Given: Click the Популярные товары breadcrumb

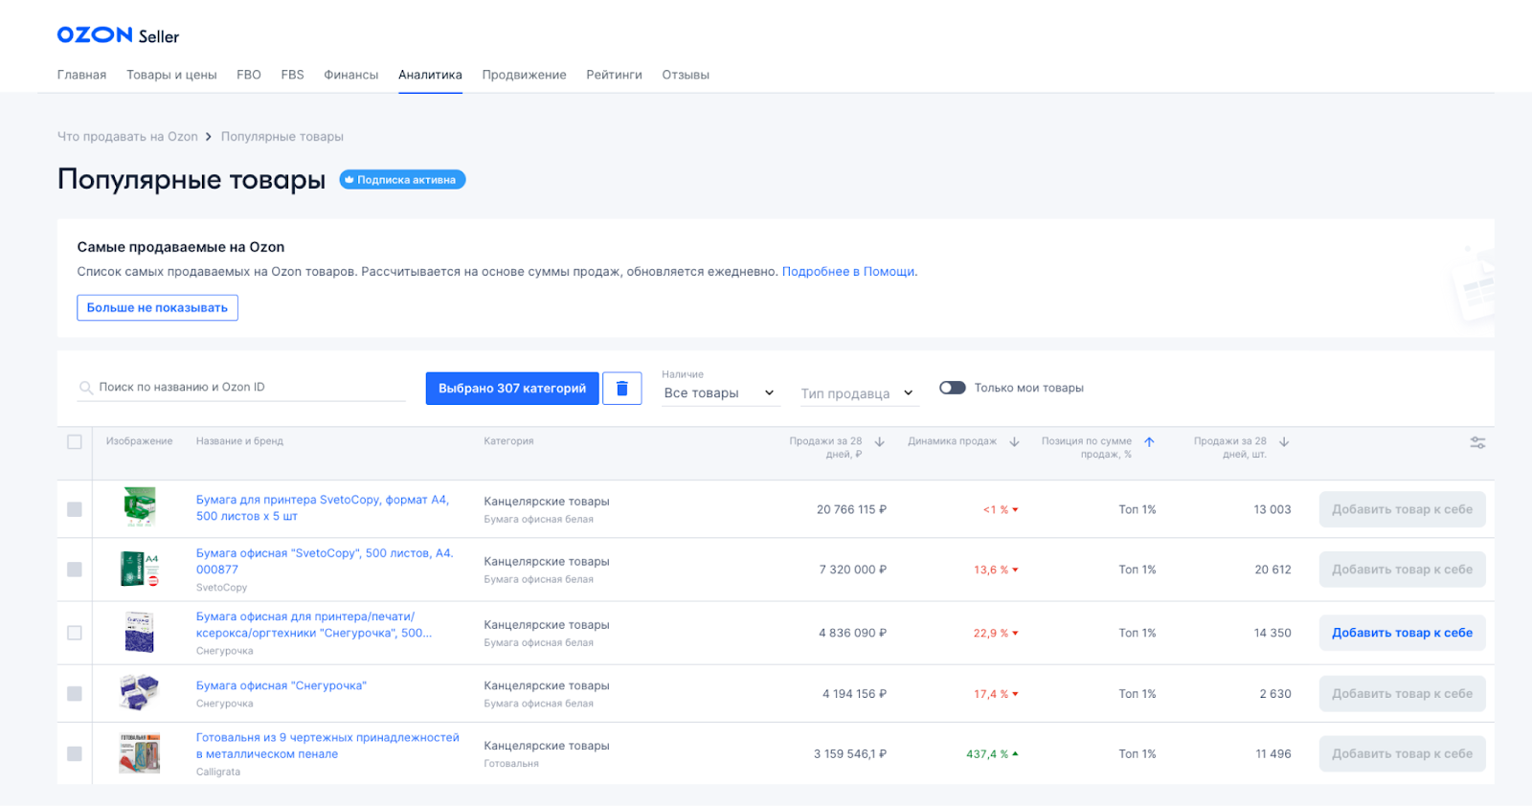Looking at the screenshot, I should point(282,137).
